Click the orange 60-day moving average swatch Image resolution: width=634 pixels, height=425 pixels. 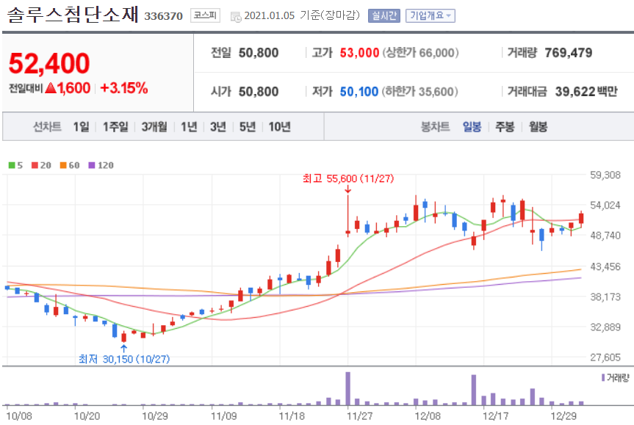pyautogui.click(x=63, y=165)
